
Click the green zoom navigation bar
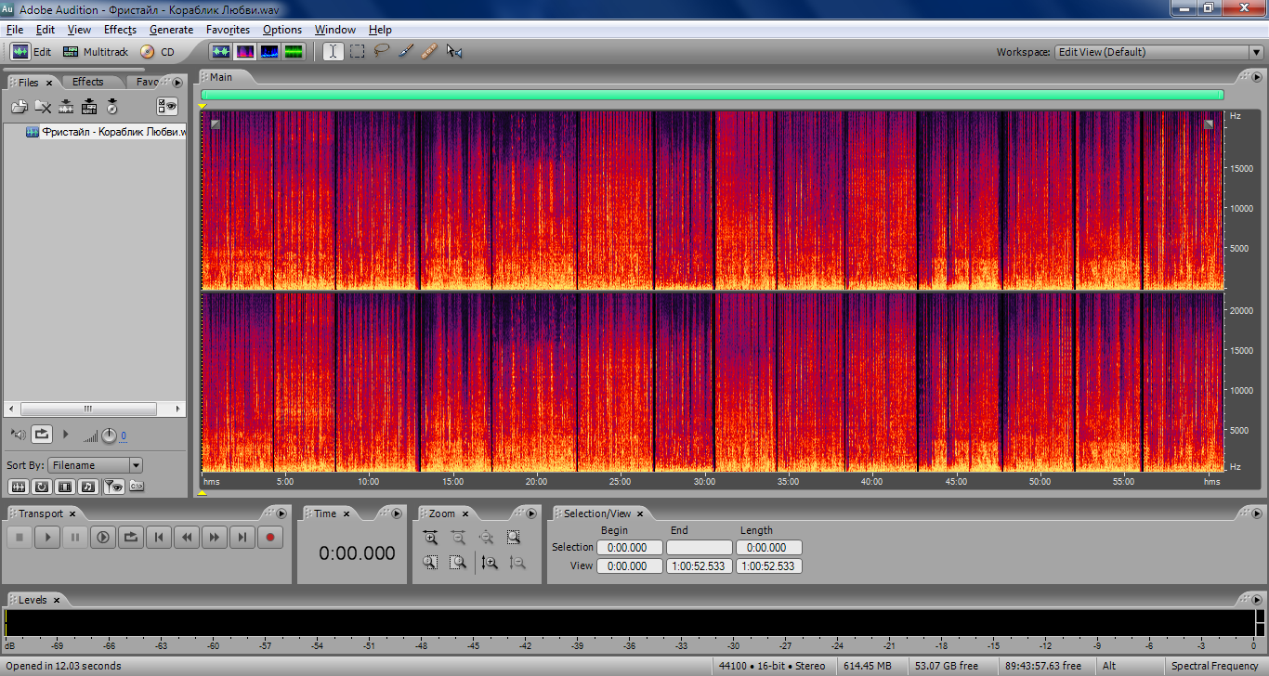[712, 95]
